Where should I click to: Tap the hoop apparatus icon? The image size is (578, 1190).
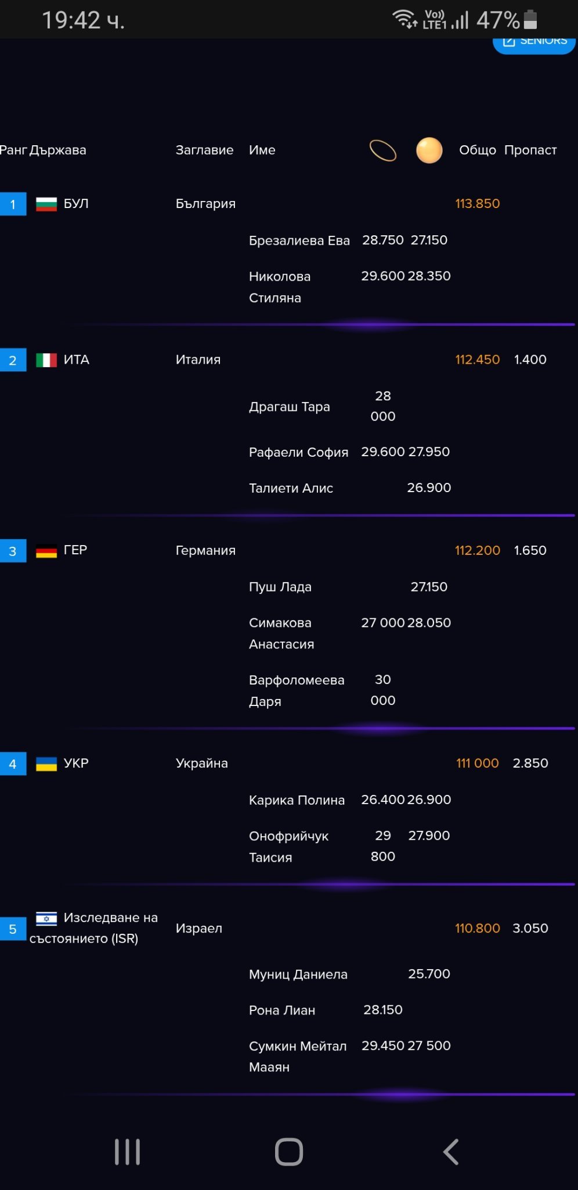point(383,150)
